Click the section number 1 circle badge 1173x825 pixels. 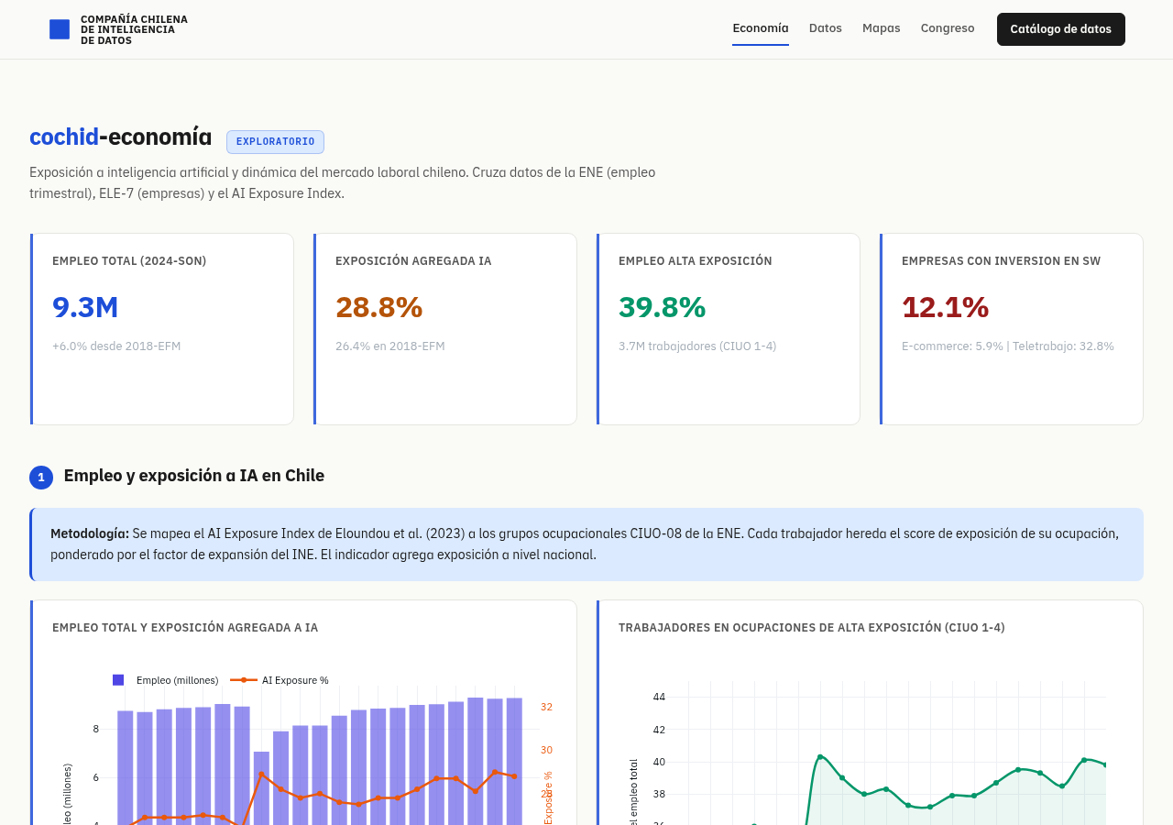(x=41, y=478)
